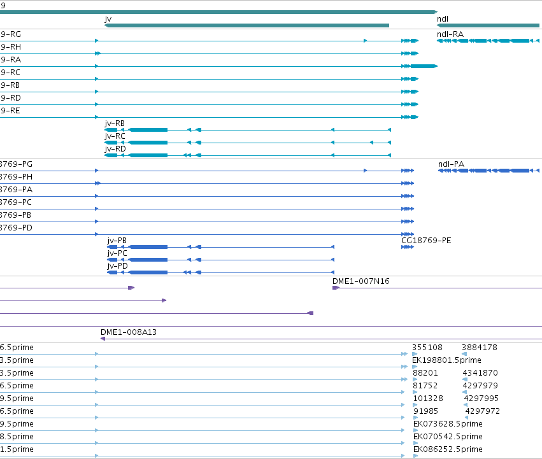Open the EK086252.5prime EST label

coord(448,449)
